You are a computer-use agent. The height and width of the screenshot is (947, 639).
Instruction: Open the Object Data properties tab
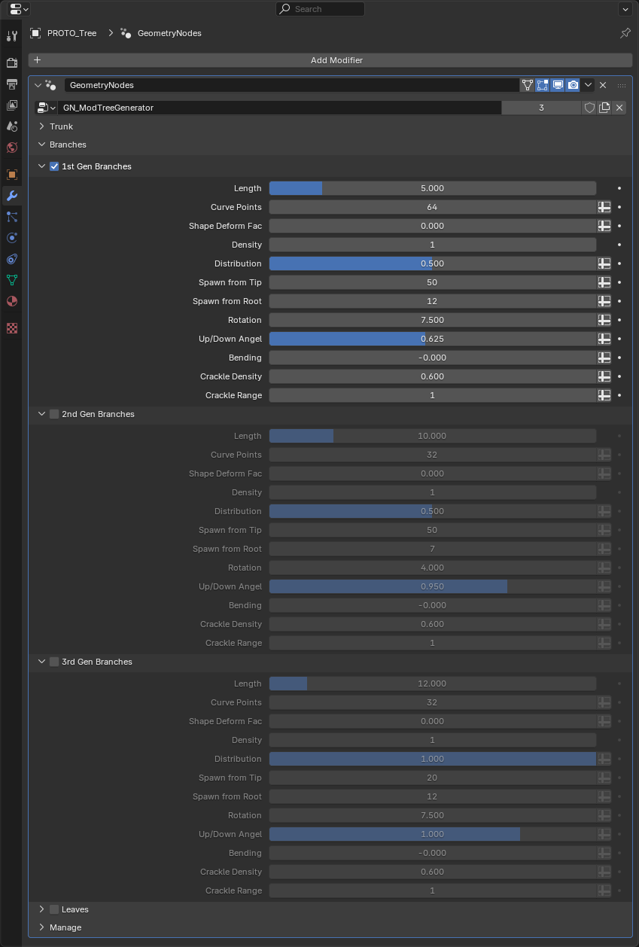(x=12, y=280)
